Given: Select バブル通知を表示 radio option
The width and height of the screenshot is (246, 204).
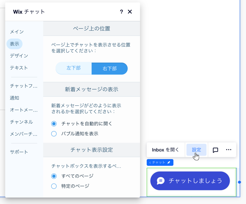Looking at the screenshot, I should click(54, 134).
